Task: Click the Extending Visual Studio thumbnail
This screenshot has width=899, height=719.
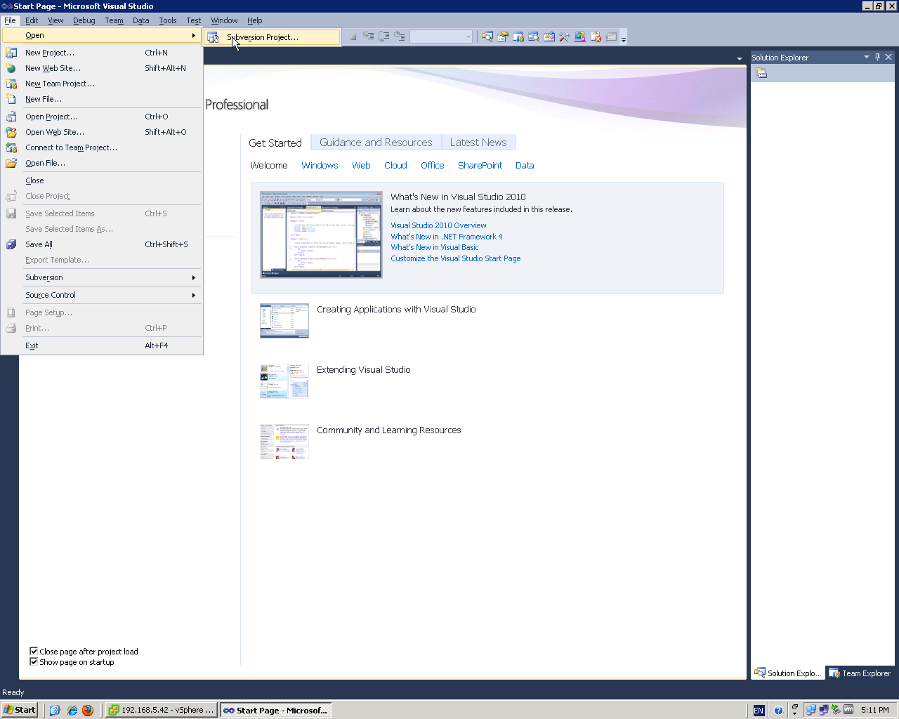Action: [284, 381]
